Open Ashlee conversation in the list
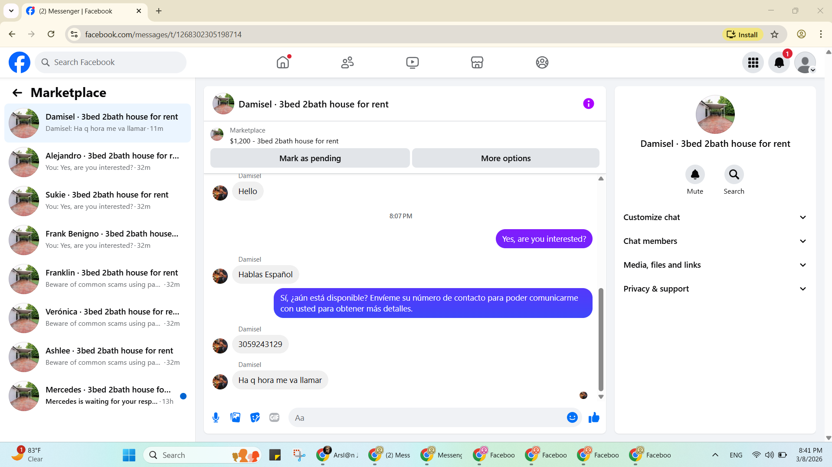The height and width of the screenshot is (467, 832). pos(98,357)
